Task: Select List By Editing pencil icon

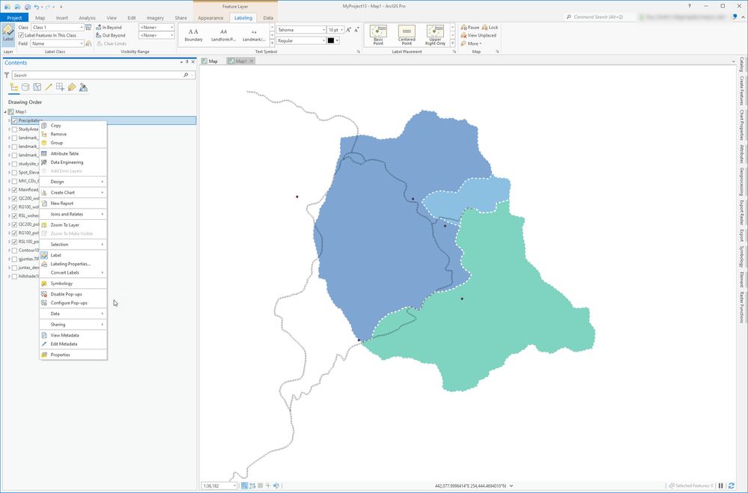Action: tap(48, 88)
